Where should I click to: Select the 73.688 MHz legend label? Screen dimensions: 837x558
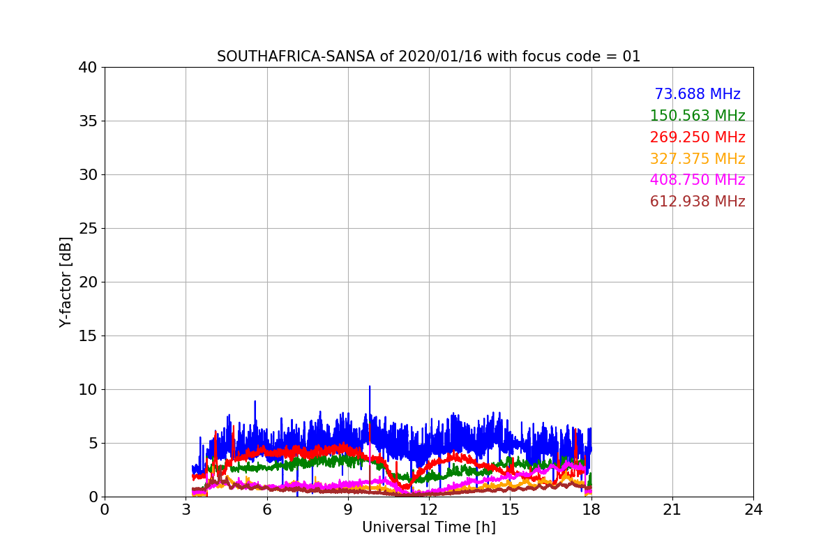coord(697,94)
